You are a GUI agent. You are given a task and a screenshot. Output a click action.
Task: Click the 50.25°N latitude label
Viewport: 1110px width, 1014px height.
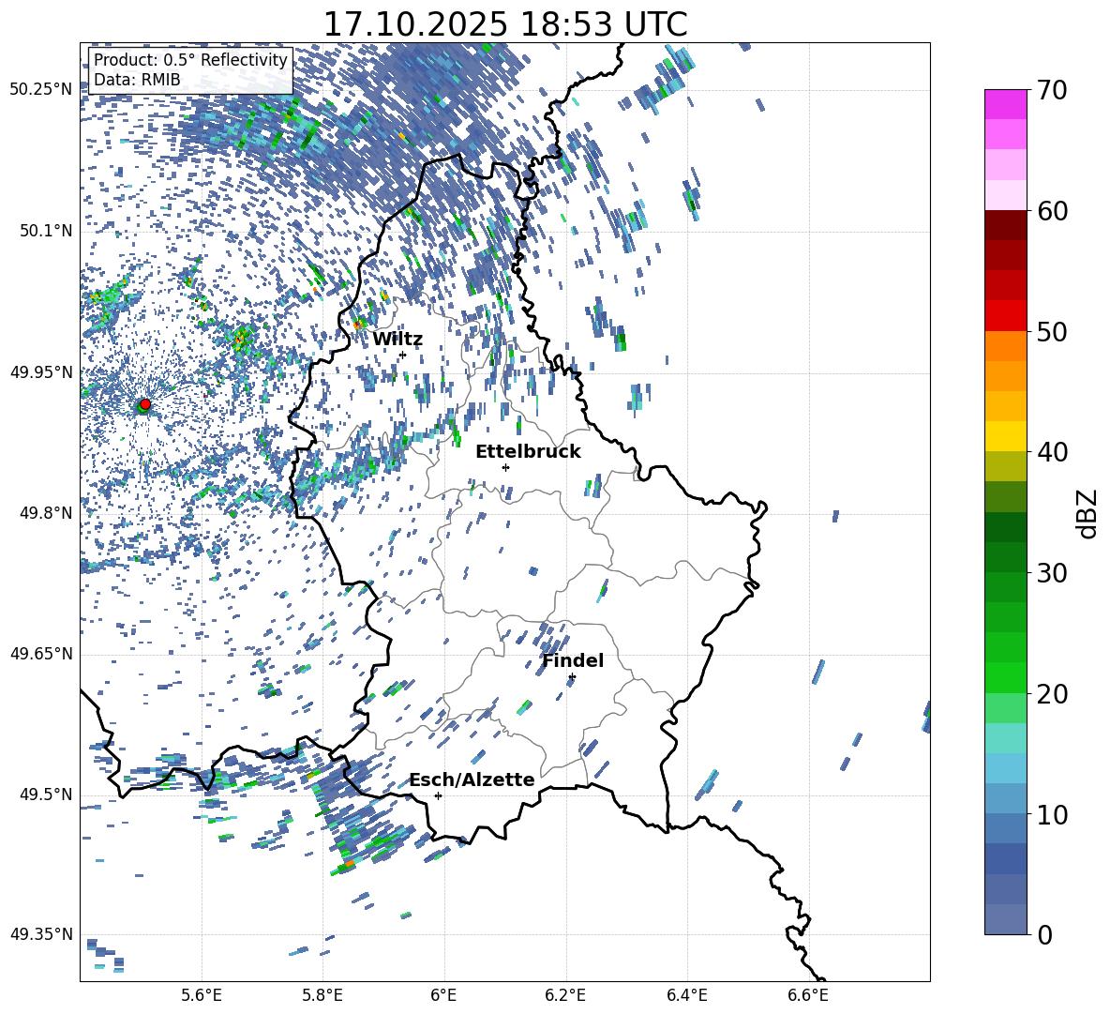click(x=41, y=90)
